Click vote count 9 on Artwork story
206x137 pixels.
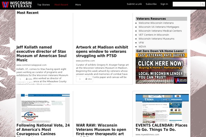pyautogui.click(x=80, y=79)
